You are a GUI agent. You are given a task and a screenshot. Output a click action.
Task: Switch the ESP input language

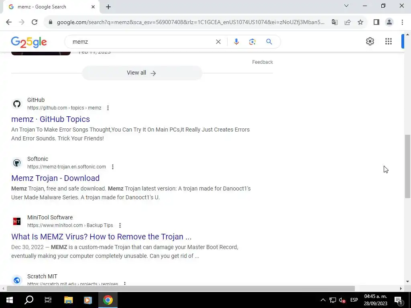point(354,300)
